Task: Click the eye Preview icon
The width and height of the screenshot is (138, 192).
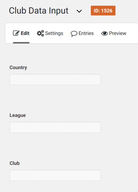Action: [x=105, y=33]
